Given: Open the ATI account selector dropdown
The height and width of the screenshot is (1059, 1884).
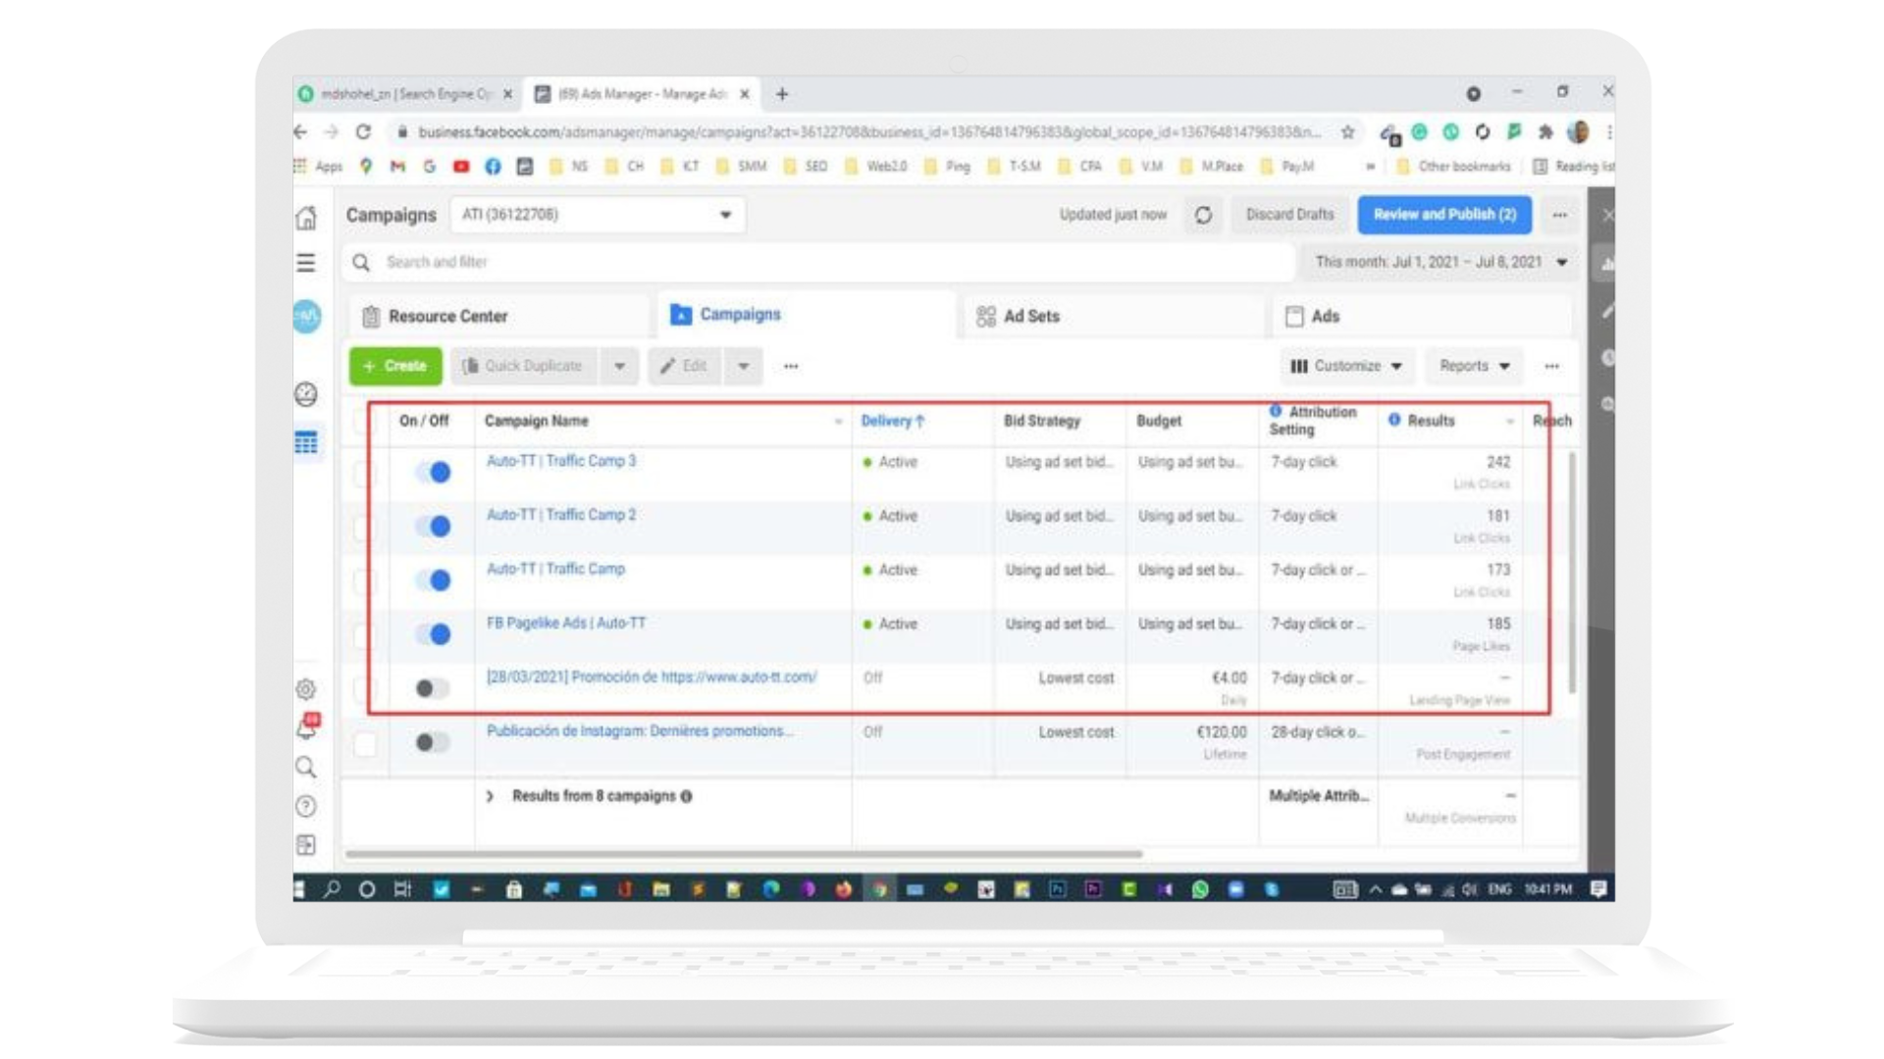Looking at the screenshot, I should click(x=597, y=215).
